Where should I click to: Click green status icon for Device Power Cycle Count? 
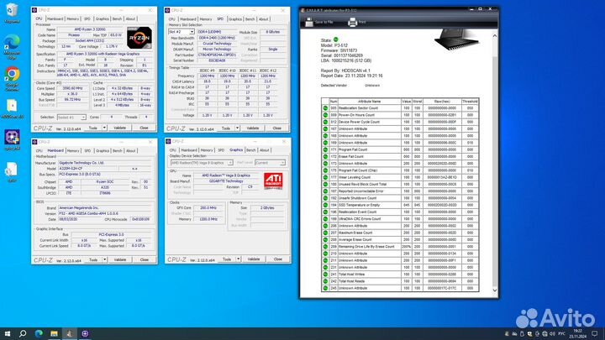pyautogui.click(x=325, y=123)
